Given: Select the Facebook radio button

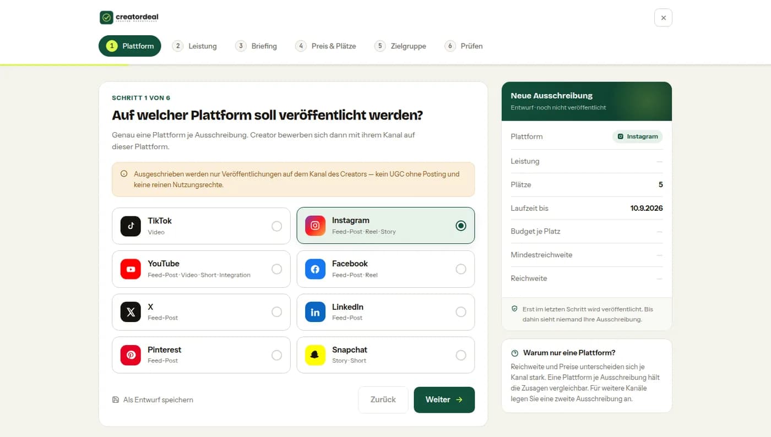Looking at the screenshot, I should tap(461, 269).
